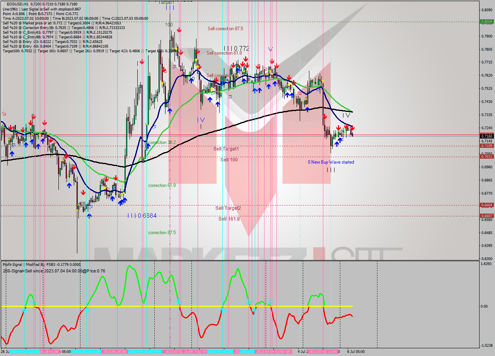Image resolution: width=495 pixels, height=356 pixels.
Task: Click the 0.7900 price axis value
Action: pyautogui.click(x=486, y=36)
